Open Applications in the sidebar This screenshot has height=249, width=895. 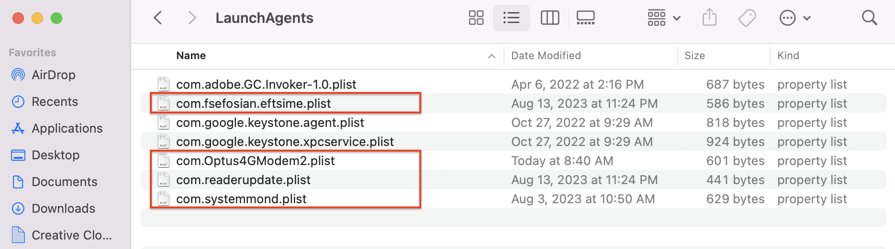point(67,128)
